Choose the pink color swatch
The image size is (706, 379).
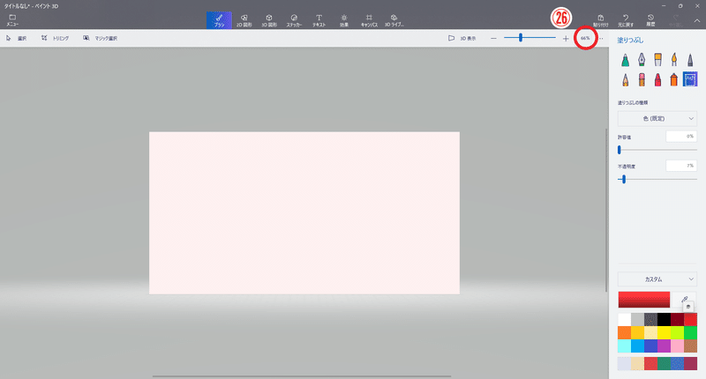point(677,346)
